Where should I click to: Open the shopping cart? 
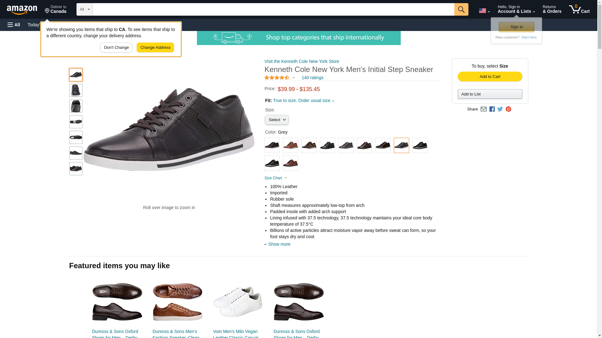pos(579,9)
